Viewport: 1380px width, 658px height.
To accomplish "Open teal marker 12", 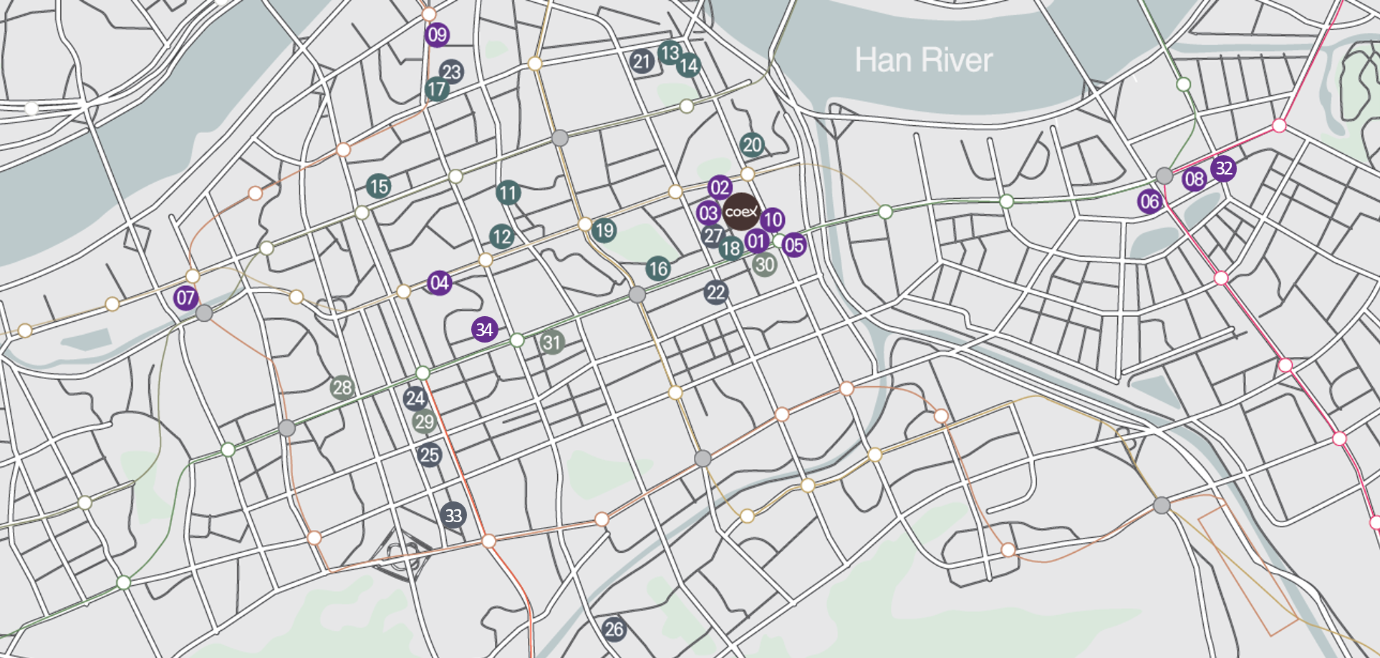I will [x=502, y=237].
